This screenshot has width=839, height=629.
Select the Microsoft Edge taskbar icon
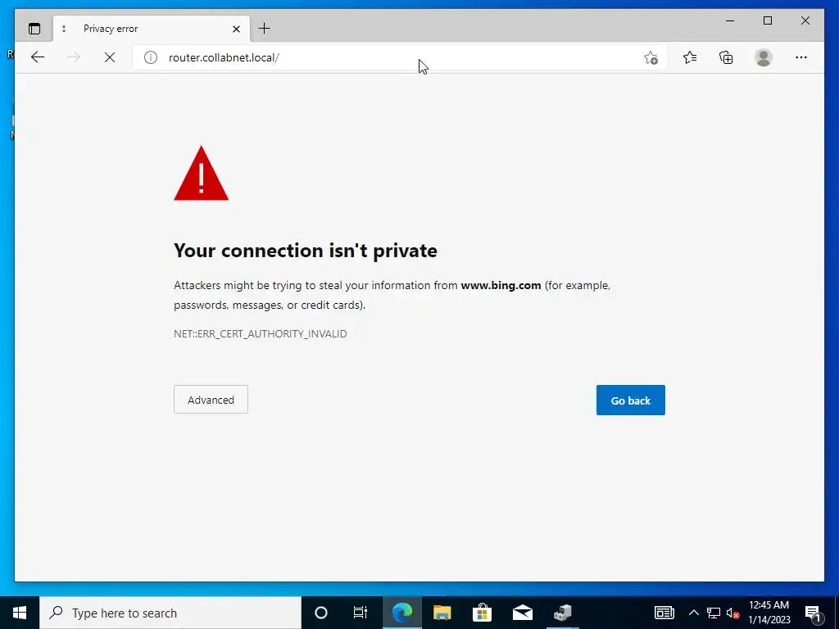[x=401, y=613]
